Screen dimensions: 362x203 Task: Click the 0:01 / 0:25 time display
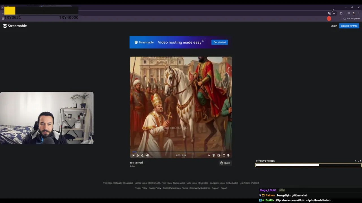coord(181,155)
